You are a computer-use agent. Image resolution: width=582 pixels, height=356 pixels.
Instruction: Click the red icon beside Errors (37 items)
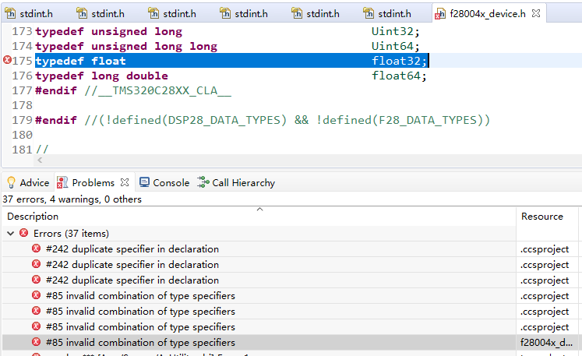pos(24,233)
